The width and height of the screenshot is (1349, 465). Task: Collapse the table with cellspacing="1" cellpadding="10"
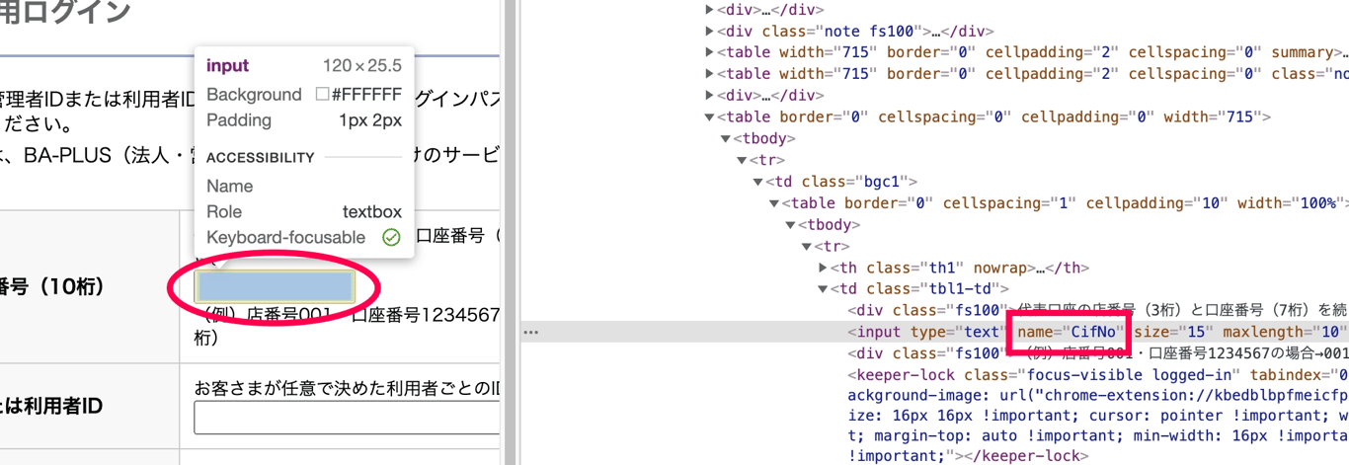[x=775, y=203]
